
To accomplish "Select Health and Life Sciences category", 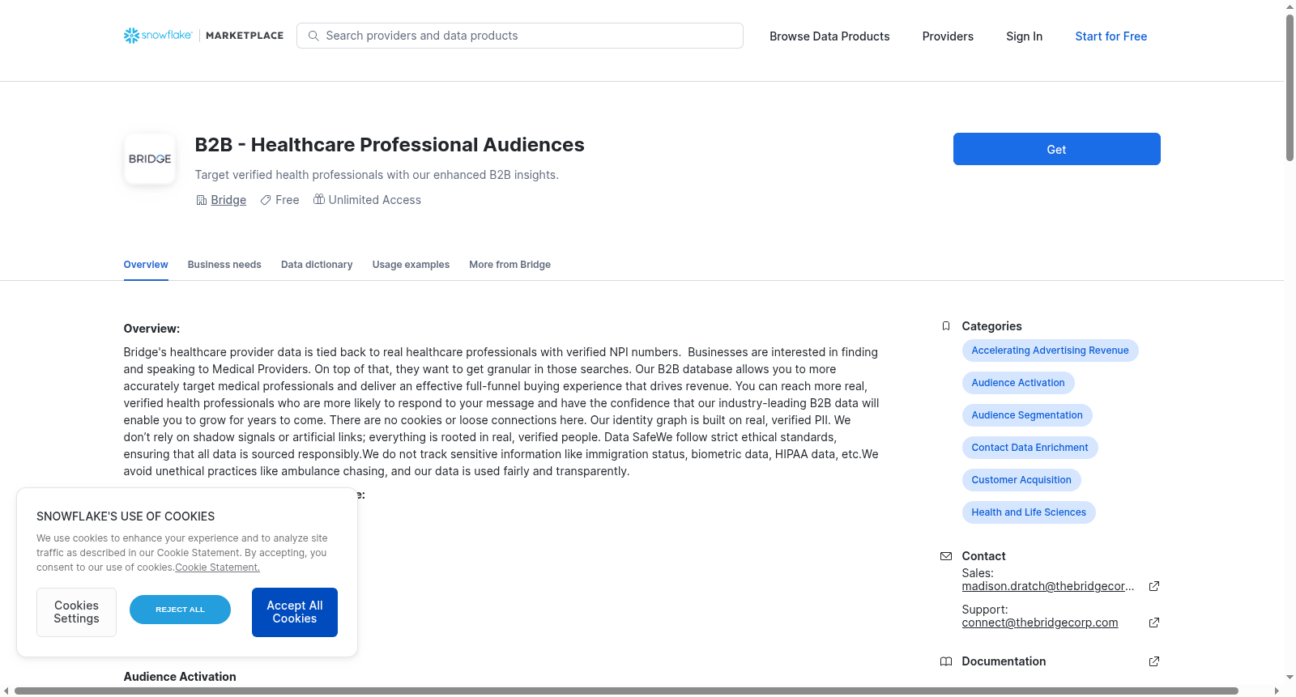I will (1029, 512).
